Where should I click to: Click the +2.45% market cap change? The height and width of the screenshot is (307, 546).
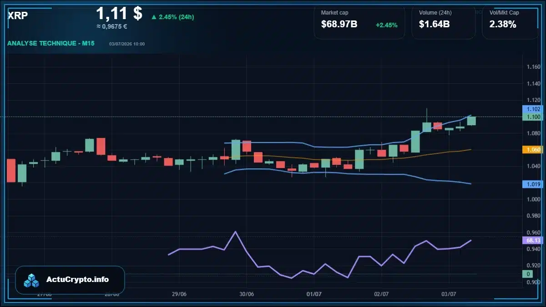(x=386, y=25)
